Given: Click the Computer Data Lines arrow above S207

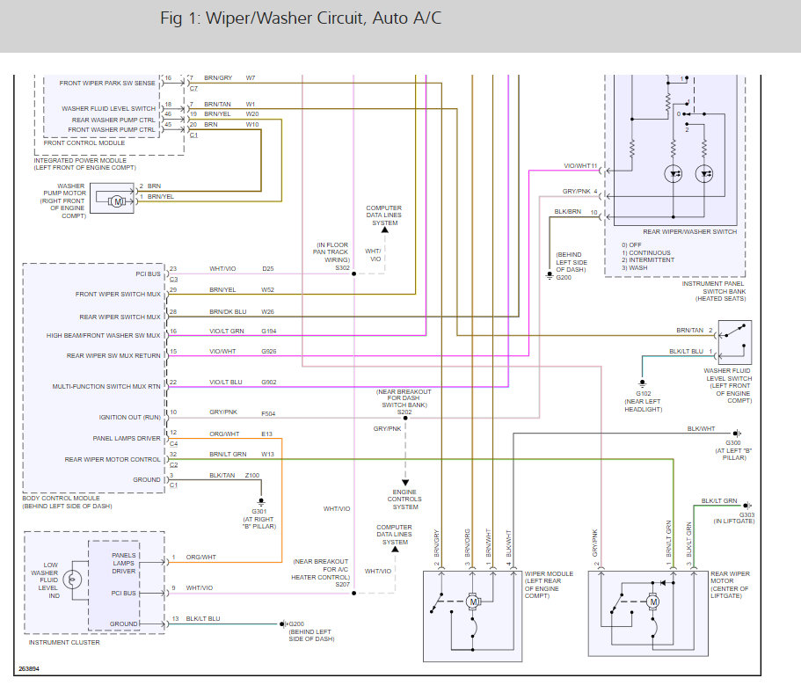Looking at the screenshot, I should tap(395, 550).
